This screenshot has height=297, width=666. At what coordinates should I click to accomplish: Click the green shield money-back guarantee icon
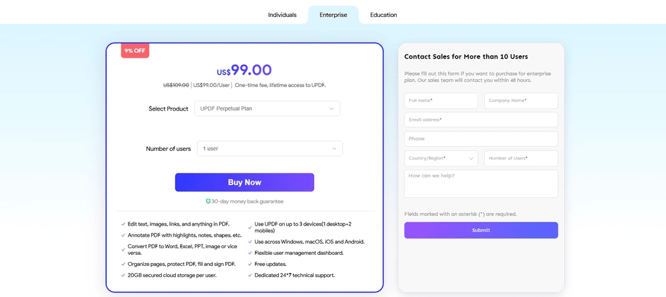coord(208,201)
